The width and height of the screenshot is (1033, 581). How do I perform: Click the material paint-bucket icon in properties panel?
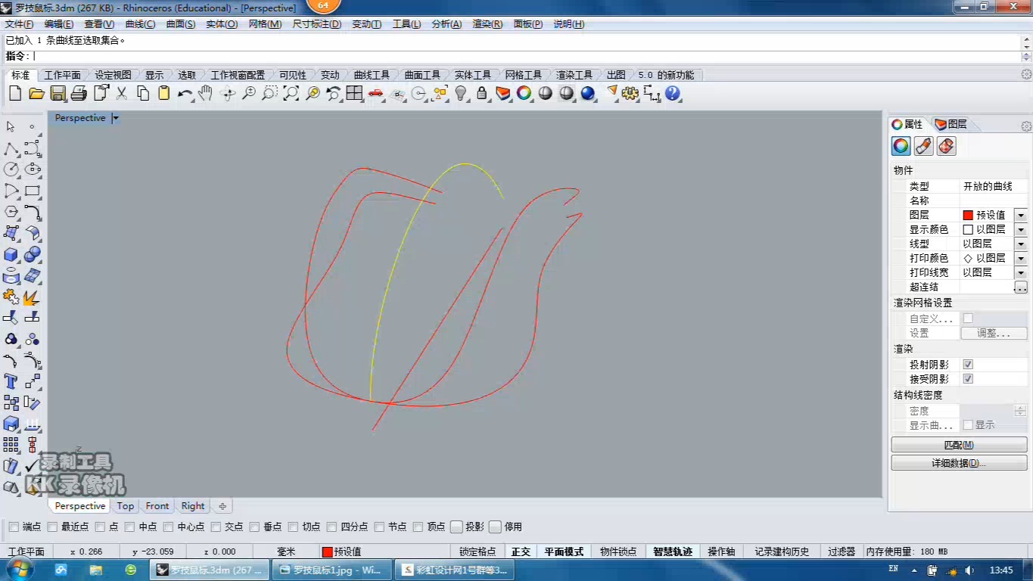coord(923,146)
